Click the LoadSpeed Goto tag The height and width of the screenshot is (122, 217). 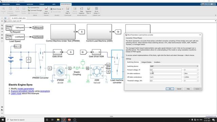pos(37,37)
